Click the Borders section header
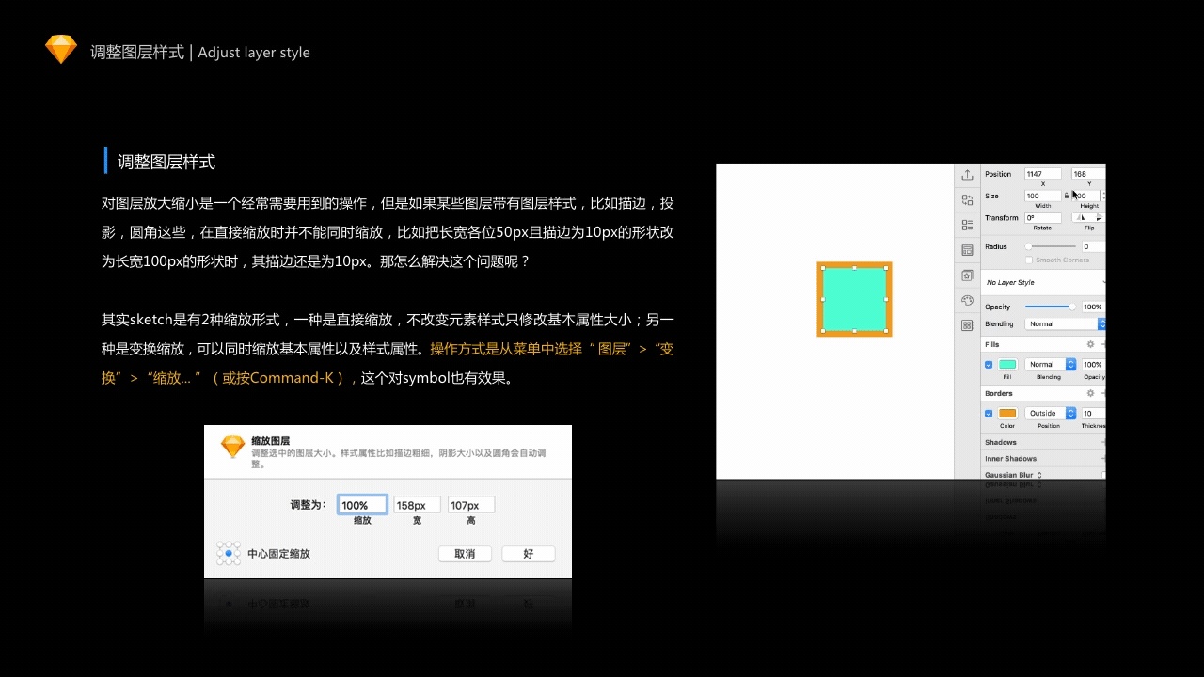This screenshot has height=677, width=1204. coord(999,393)
